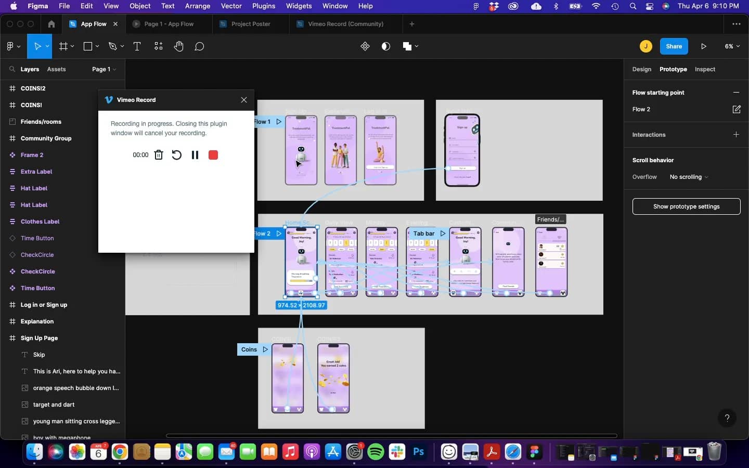Select the Clothes Label layer
The width and height of the screenshot is (749, 468).
pyautogui.click(x=62, y=222)
